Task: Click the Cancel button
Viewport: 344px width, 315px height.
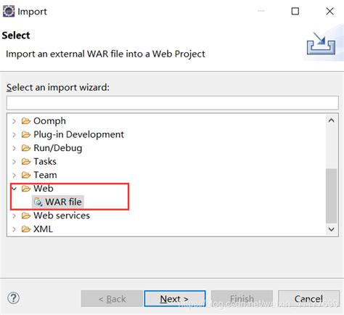Action: (308, 299)
